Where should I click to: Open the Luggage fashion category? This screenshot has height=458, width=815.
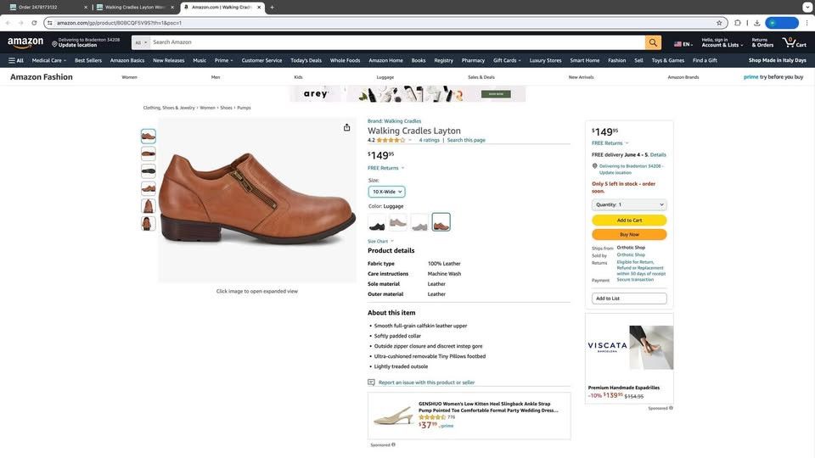click(x=385, y=77)
